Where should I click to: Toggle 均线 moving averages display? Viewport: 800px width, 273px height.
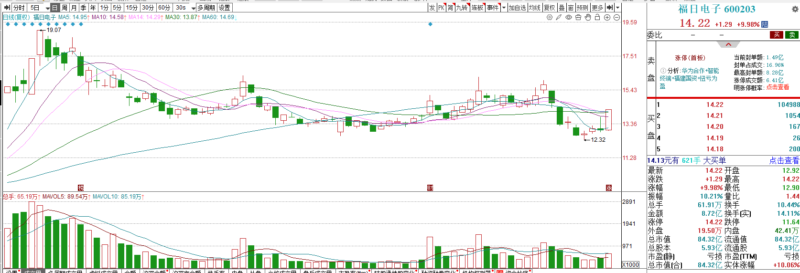click(534, 8)
